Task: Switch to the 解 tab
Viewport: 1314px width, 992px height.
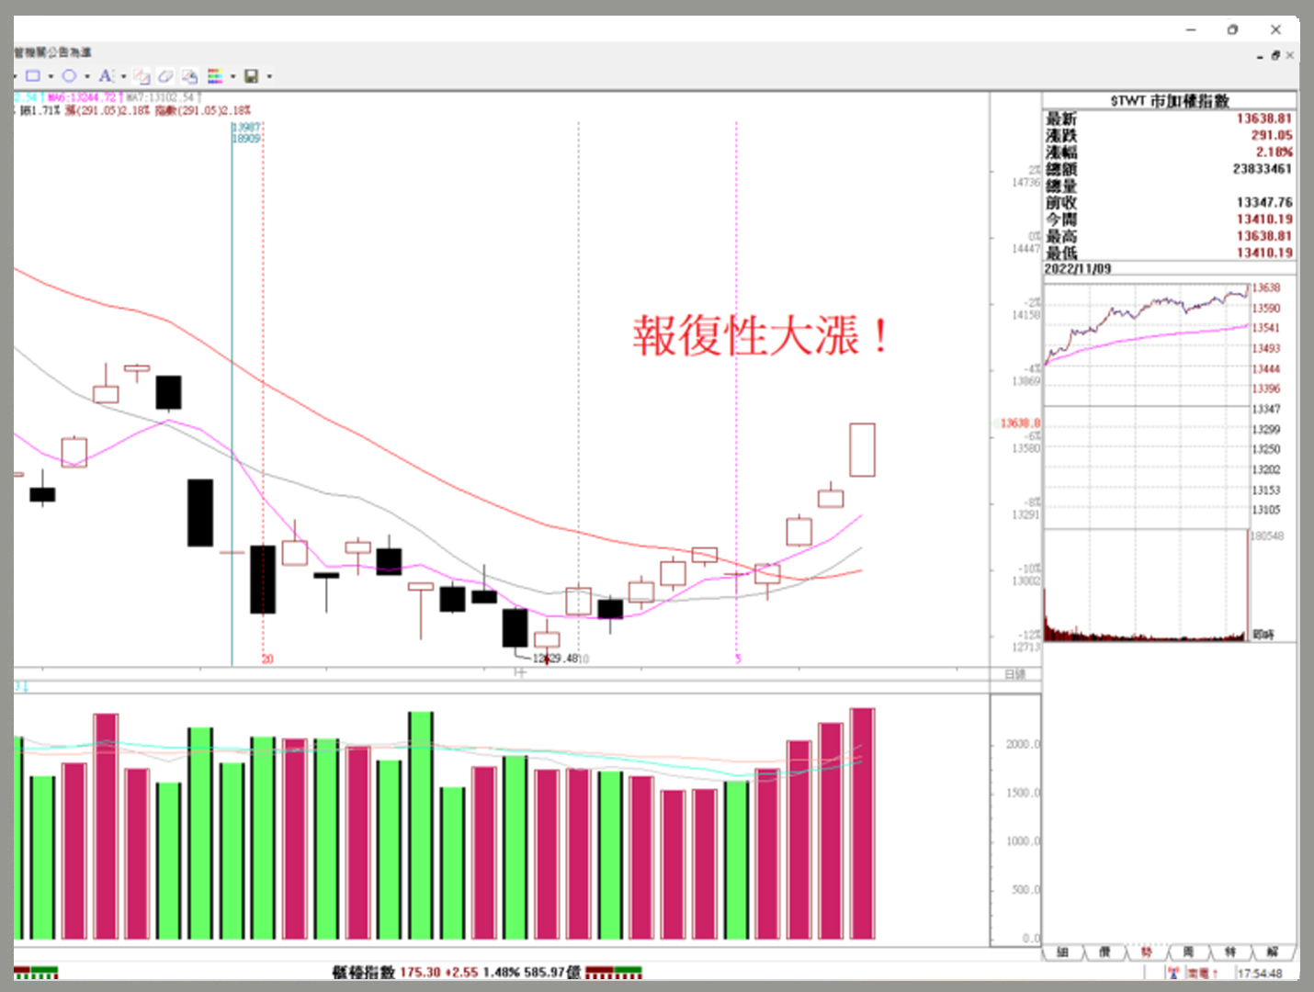Action: tap(1273, 953)
